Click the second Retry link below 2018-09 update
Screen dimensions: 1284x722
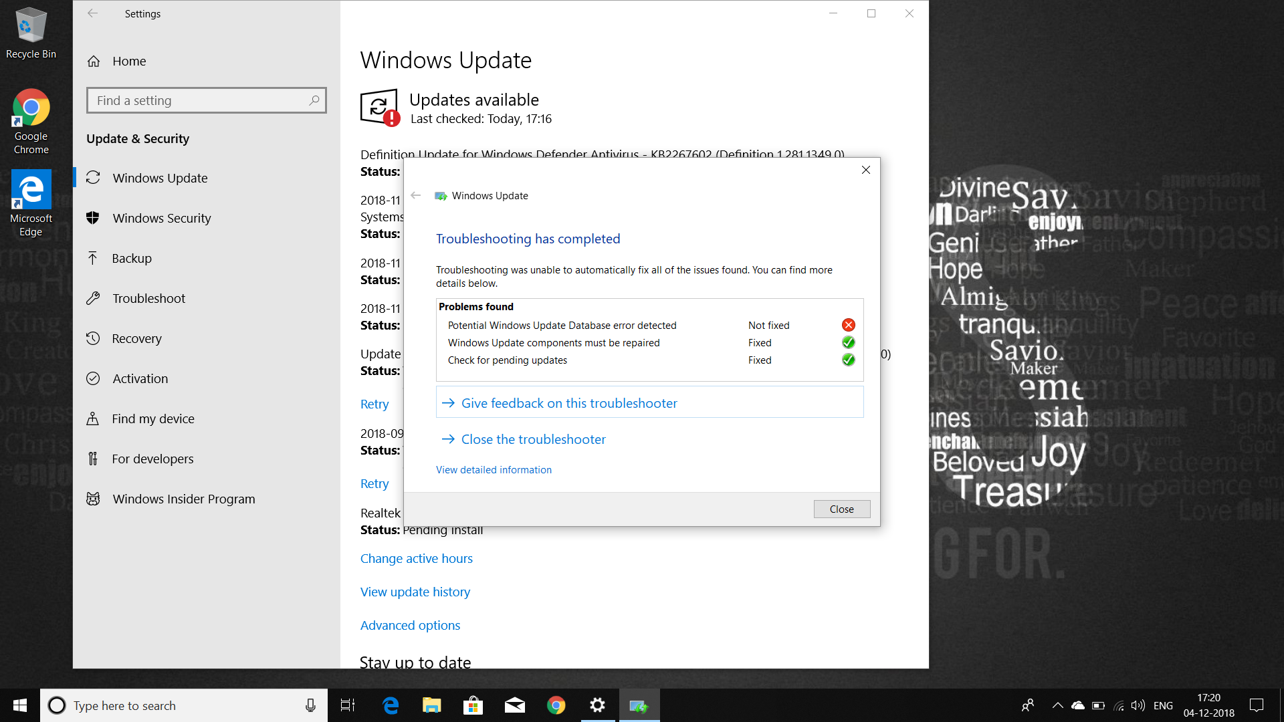pos(374,483)
